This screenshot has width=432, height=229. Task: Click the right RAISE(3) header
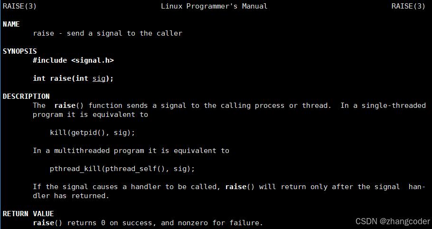(x=408, y=6)
